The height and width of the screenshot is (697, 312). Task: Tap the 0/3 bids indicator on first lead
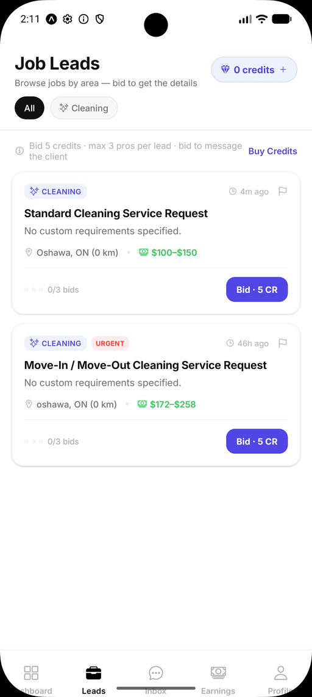click(x=52, y=290)
